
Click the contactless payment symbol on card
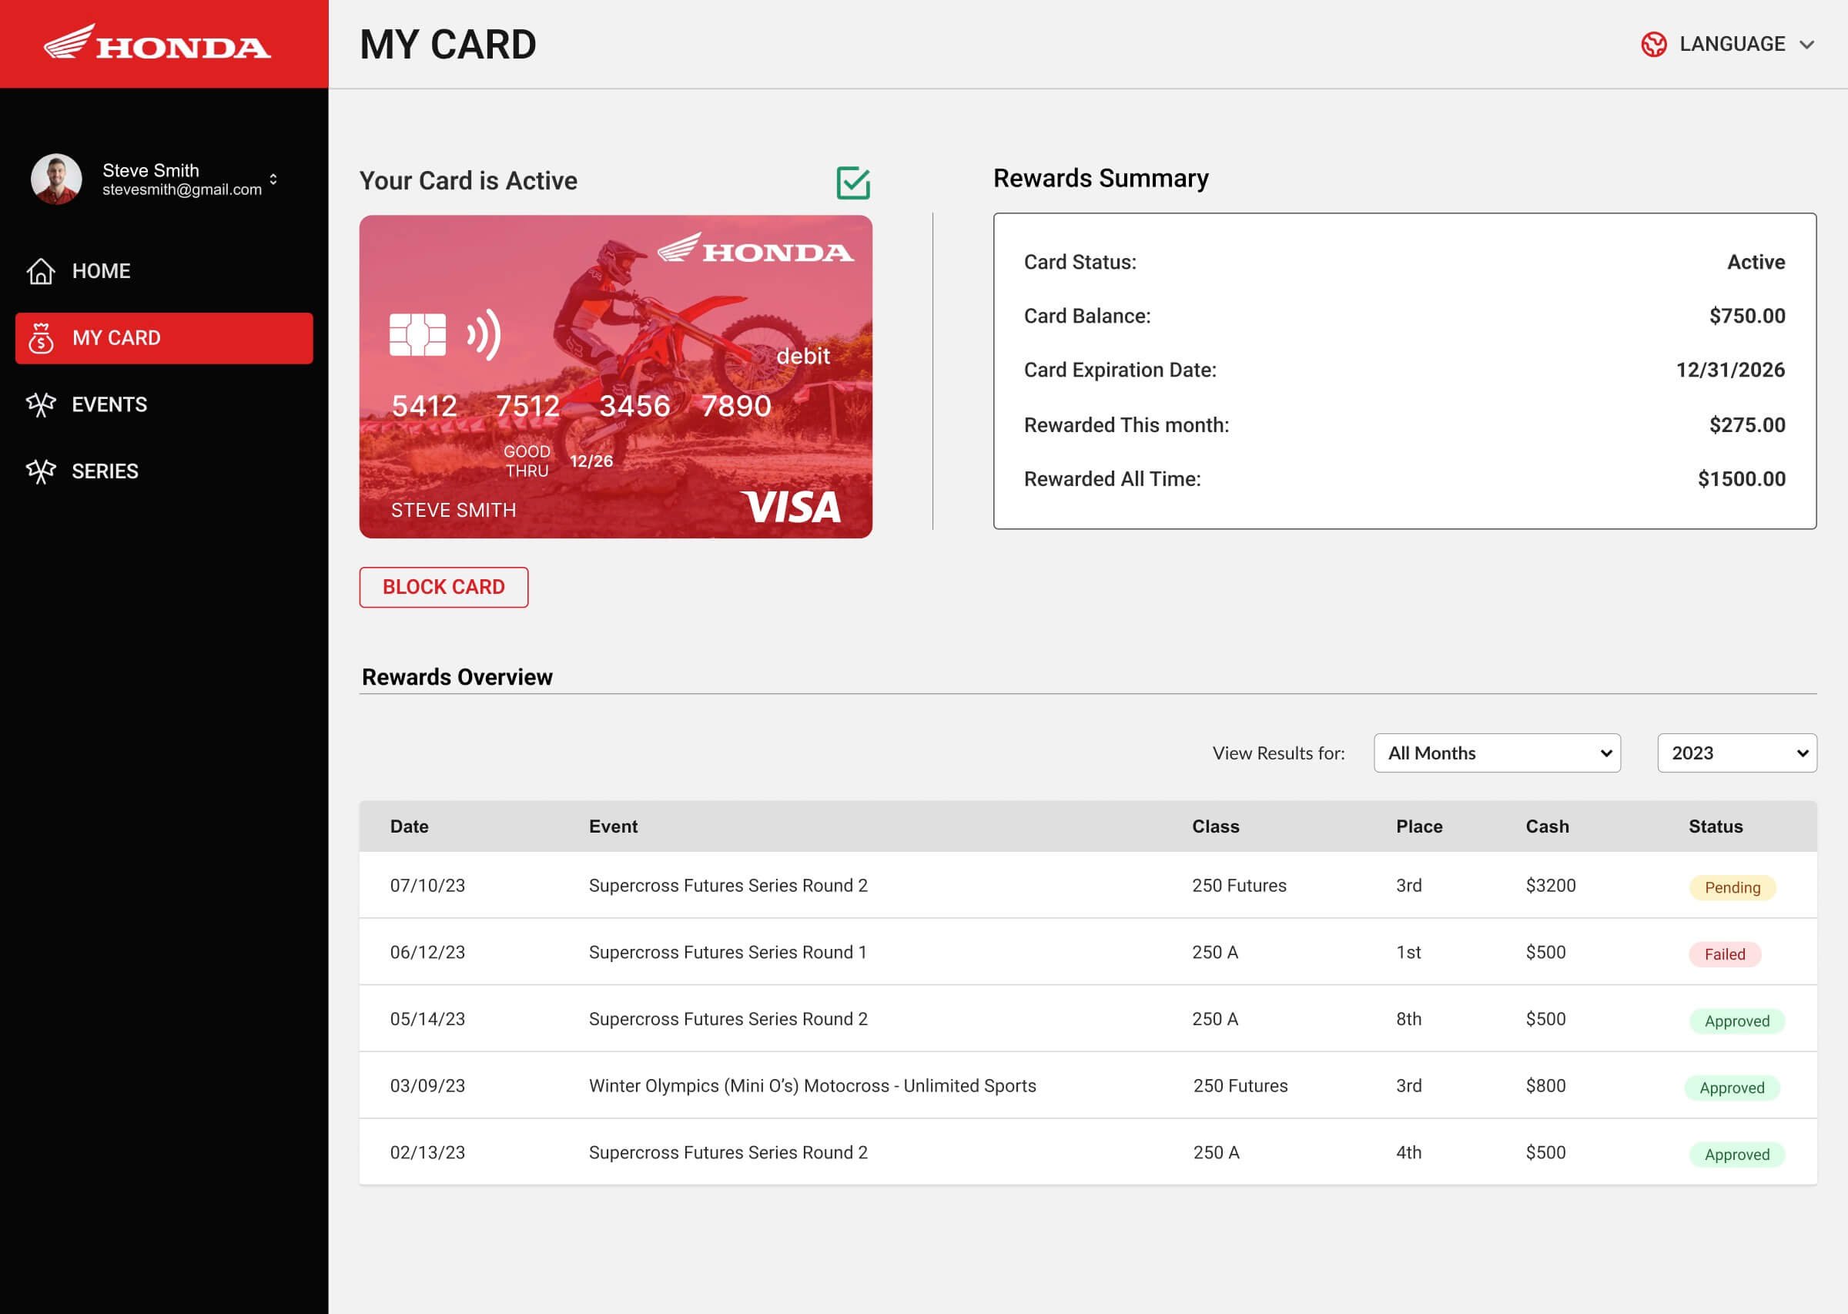484,334
